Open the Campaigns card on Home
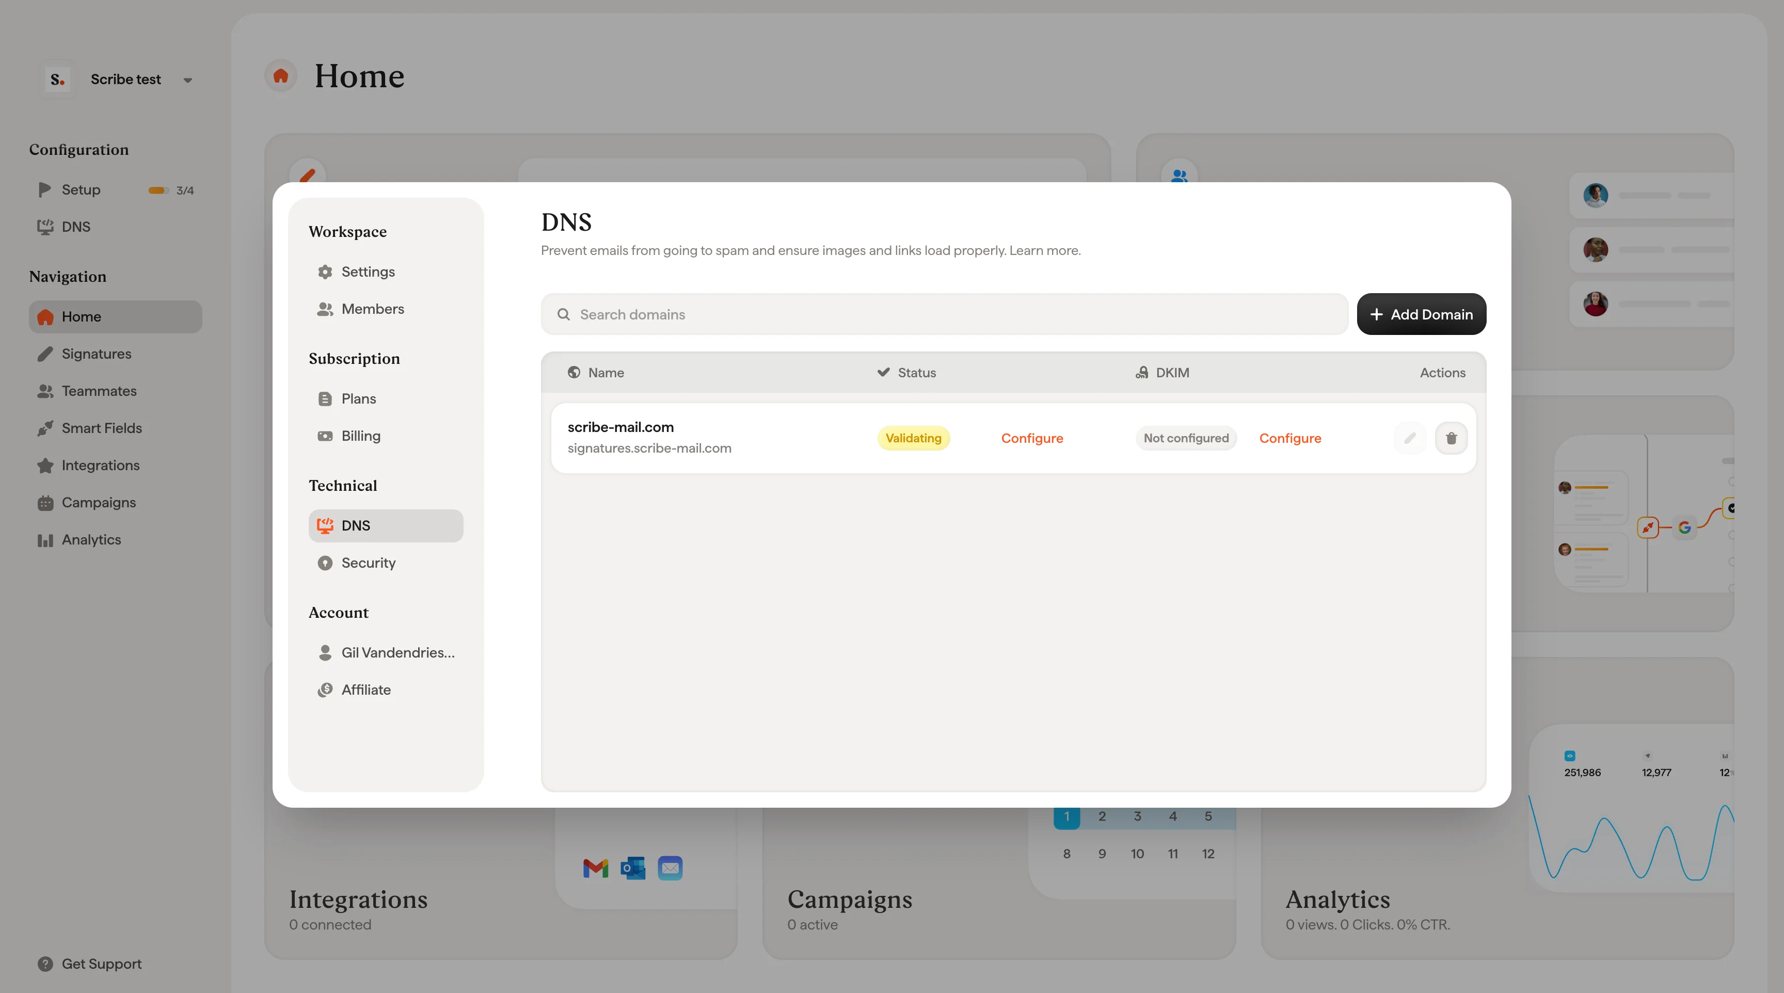This screenshot has height=993, width=1784. [x=999, y=883]
